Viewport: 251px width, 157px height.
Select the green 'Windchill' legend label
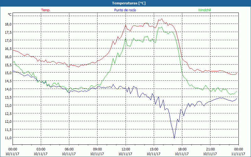tap(205, 10)
